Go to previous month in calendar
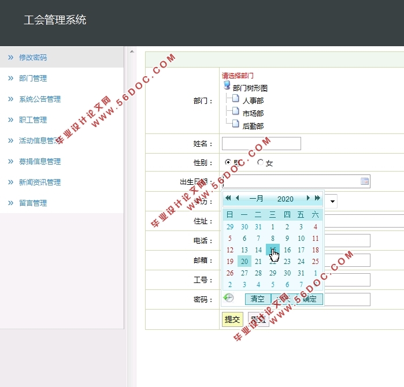This screenshot has width=404, height=387. (x=238, y=198)
